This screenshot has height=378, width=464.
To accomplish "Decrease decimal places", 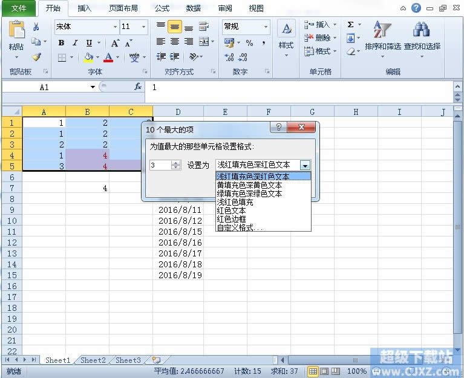I will [243, 57].
